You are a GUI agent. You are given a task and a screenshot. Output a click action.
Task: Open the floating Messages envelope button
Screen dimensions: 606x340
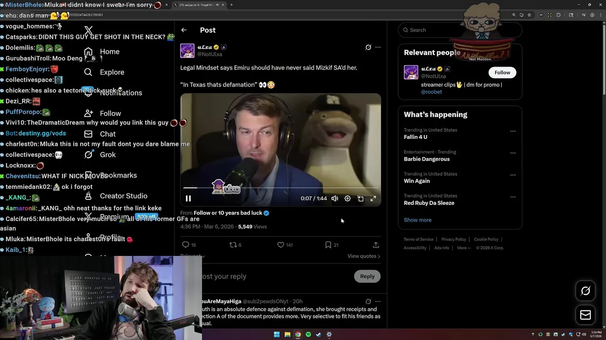pyautogui.click(x=586, y=315)
